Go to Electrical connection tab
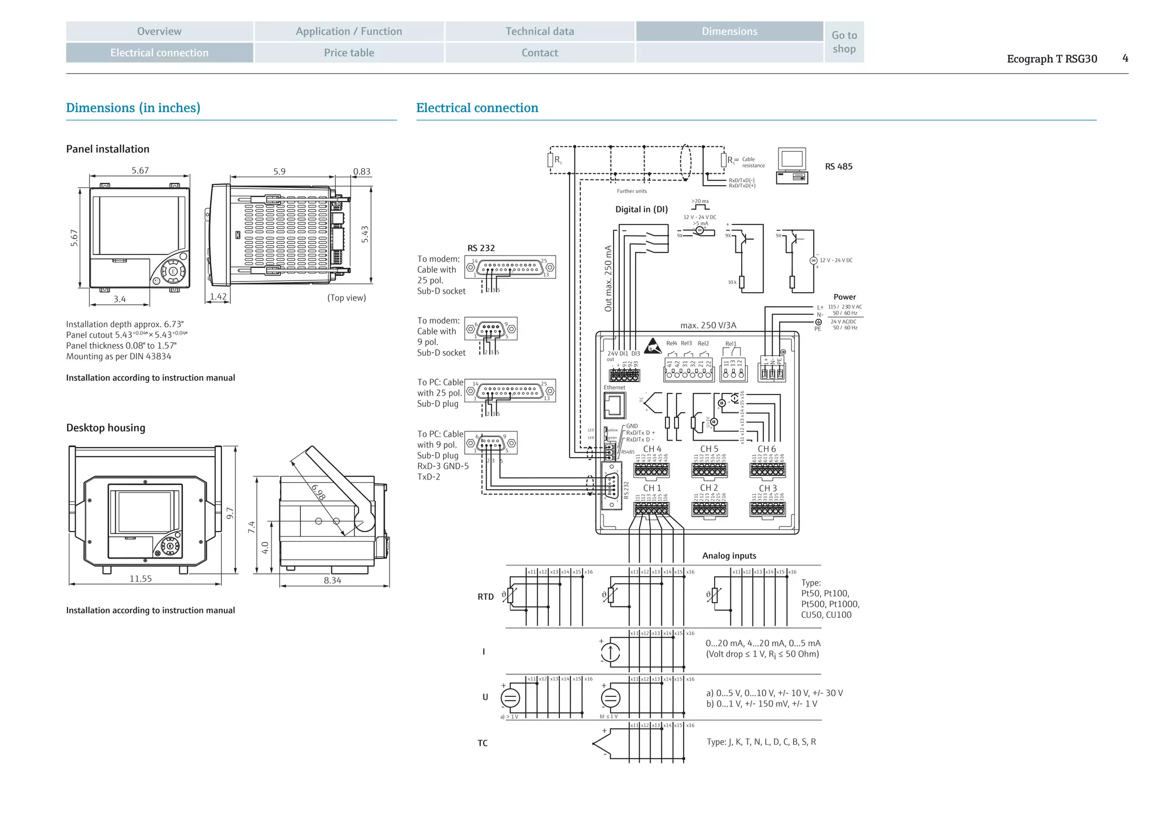 point(159,52)
